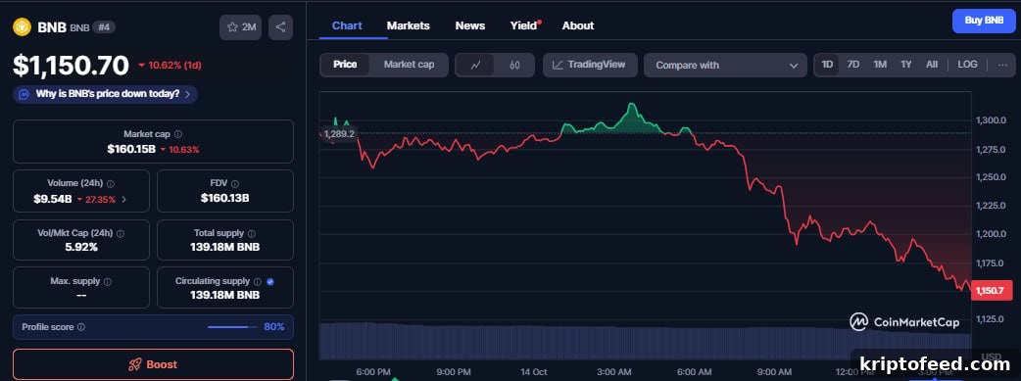The image size is (1021, 381).
Task: Click the 5.92% Vol/Mkt Cap value
Action: click(x=81, y=248)
